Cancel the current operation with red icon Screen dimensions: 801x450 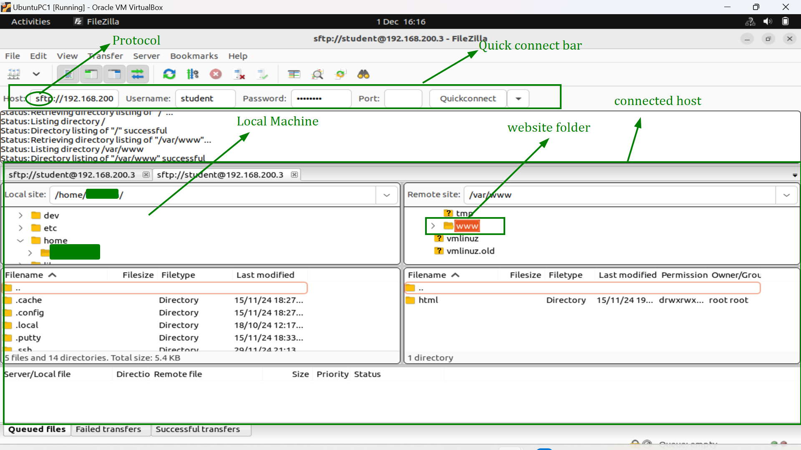(216, 74)
